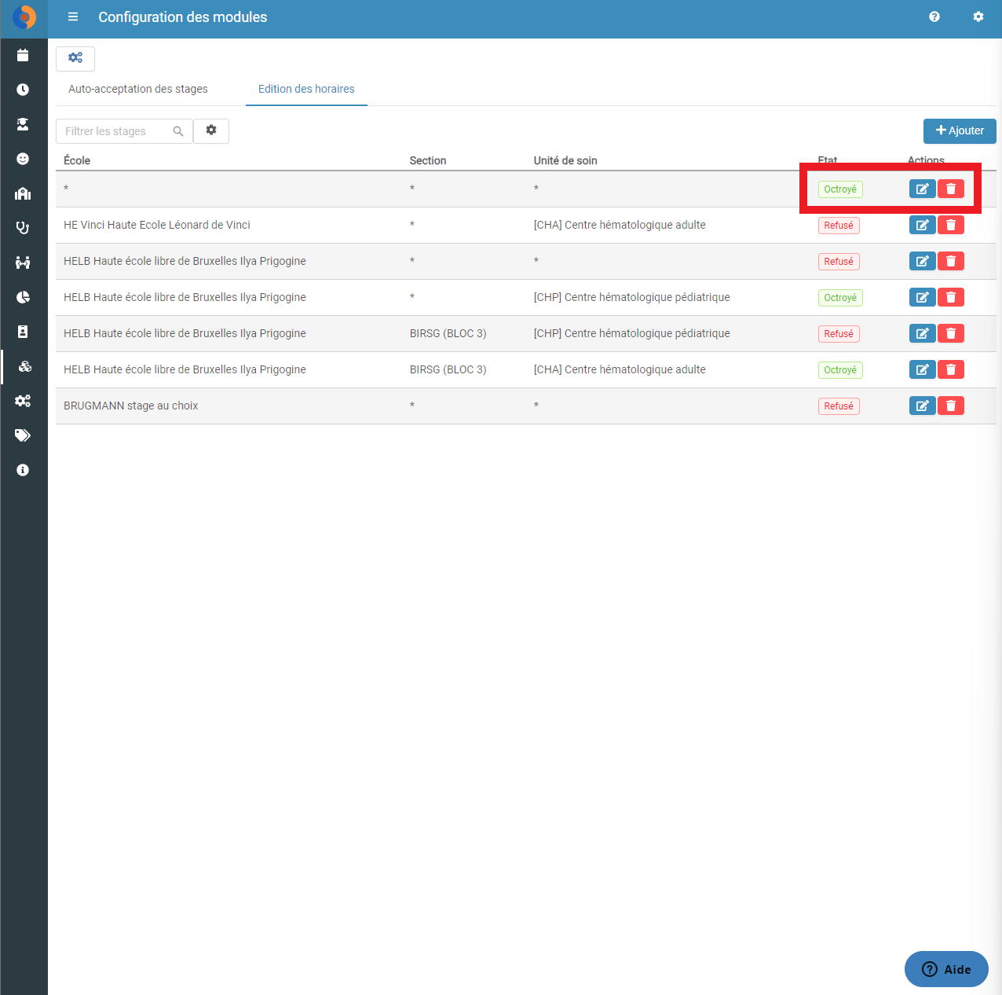
Task: Click the gears button above tabs
Action: pyautogui.click(x=75, y=58)
